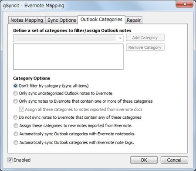Confirm with the OK button

pos(144,160)
